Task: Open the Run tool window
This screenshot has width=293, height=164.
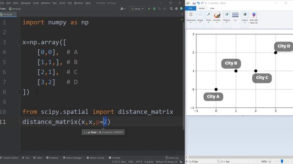Action: 26,158
